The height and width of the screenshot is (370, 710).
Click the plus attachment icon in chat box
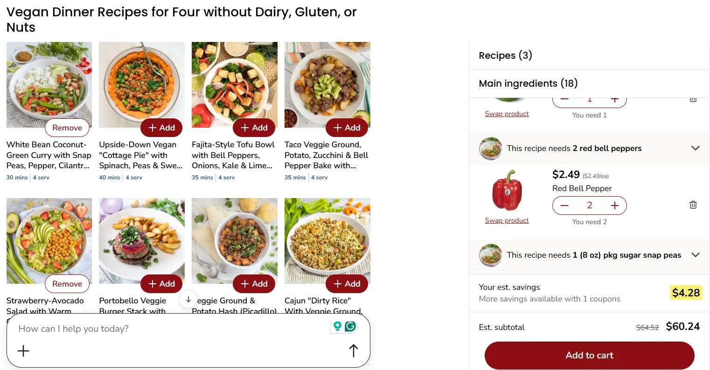(23, 350)
